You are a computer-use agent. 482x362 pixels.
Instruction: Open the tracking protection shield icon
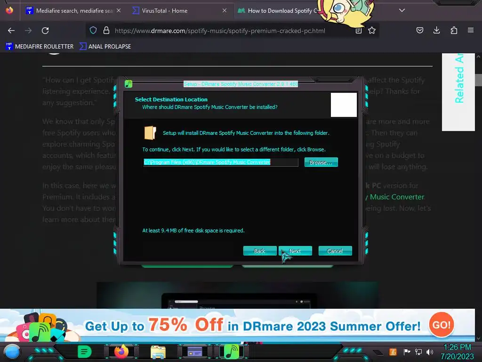[x=93, y=30]
